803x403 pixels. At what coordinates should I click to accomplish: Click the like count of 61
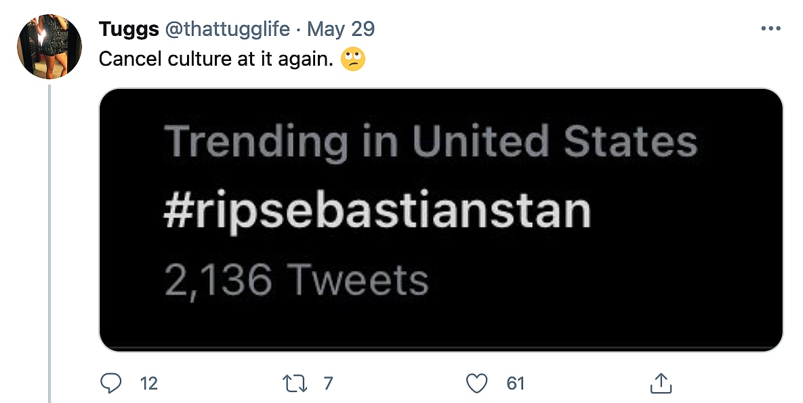[x=516, y=384]
